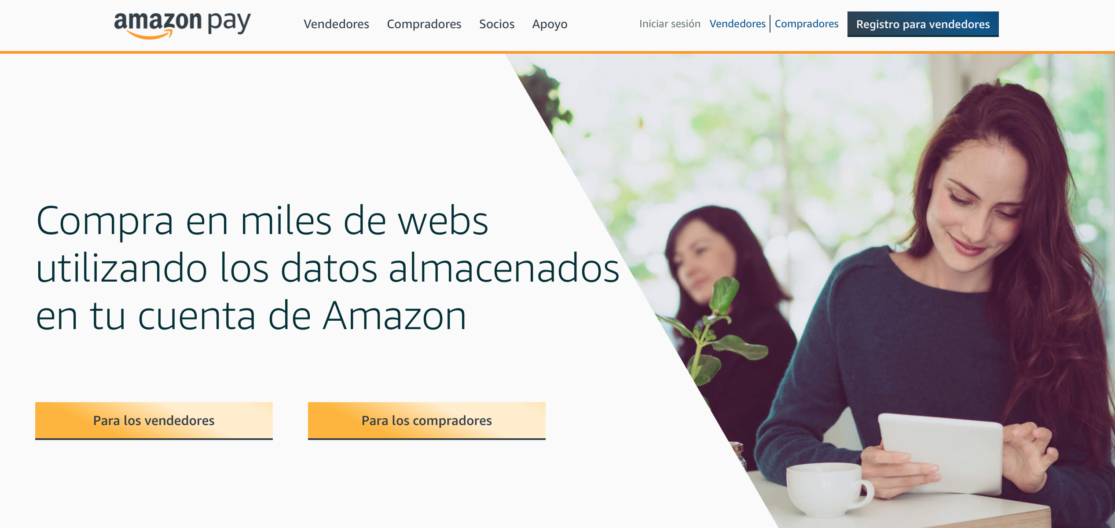Click the hero headline about Amazon account
1115x528 pixels.
click(x=328, y=268)
